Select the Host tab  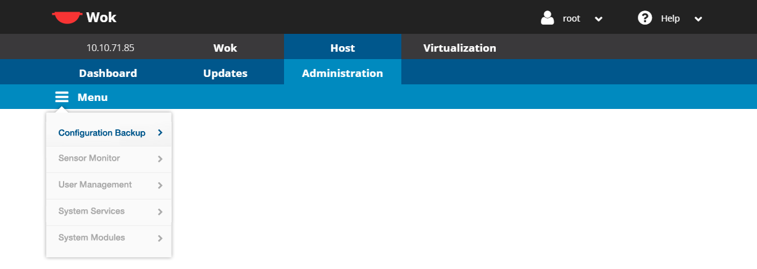point(342,48)
